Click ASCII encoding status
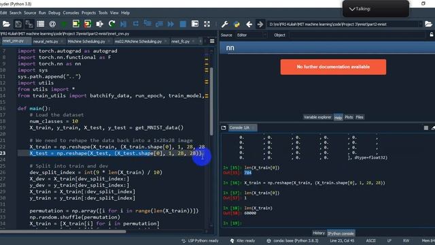The width and height of the screenshot is (435, 245). 370,241
